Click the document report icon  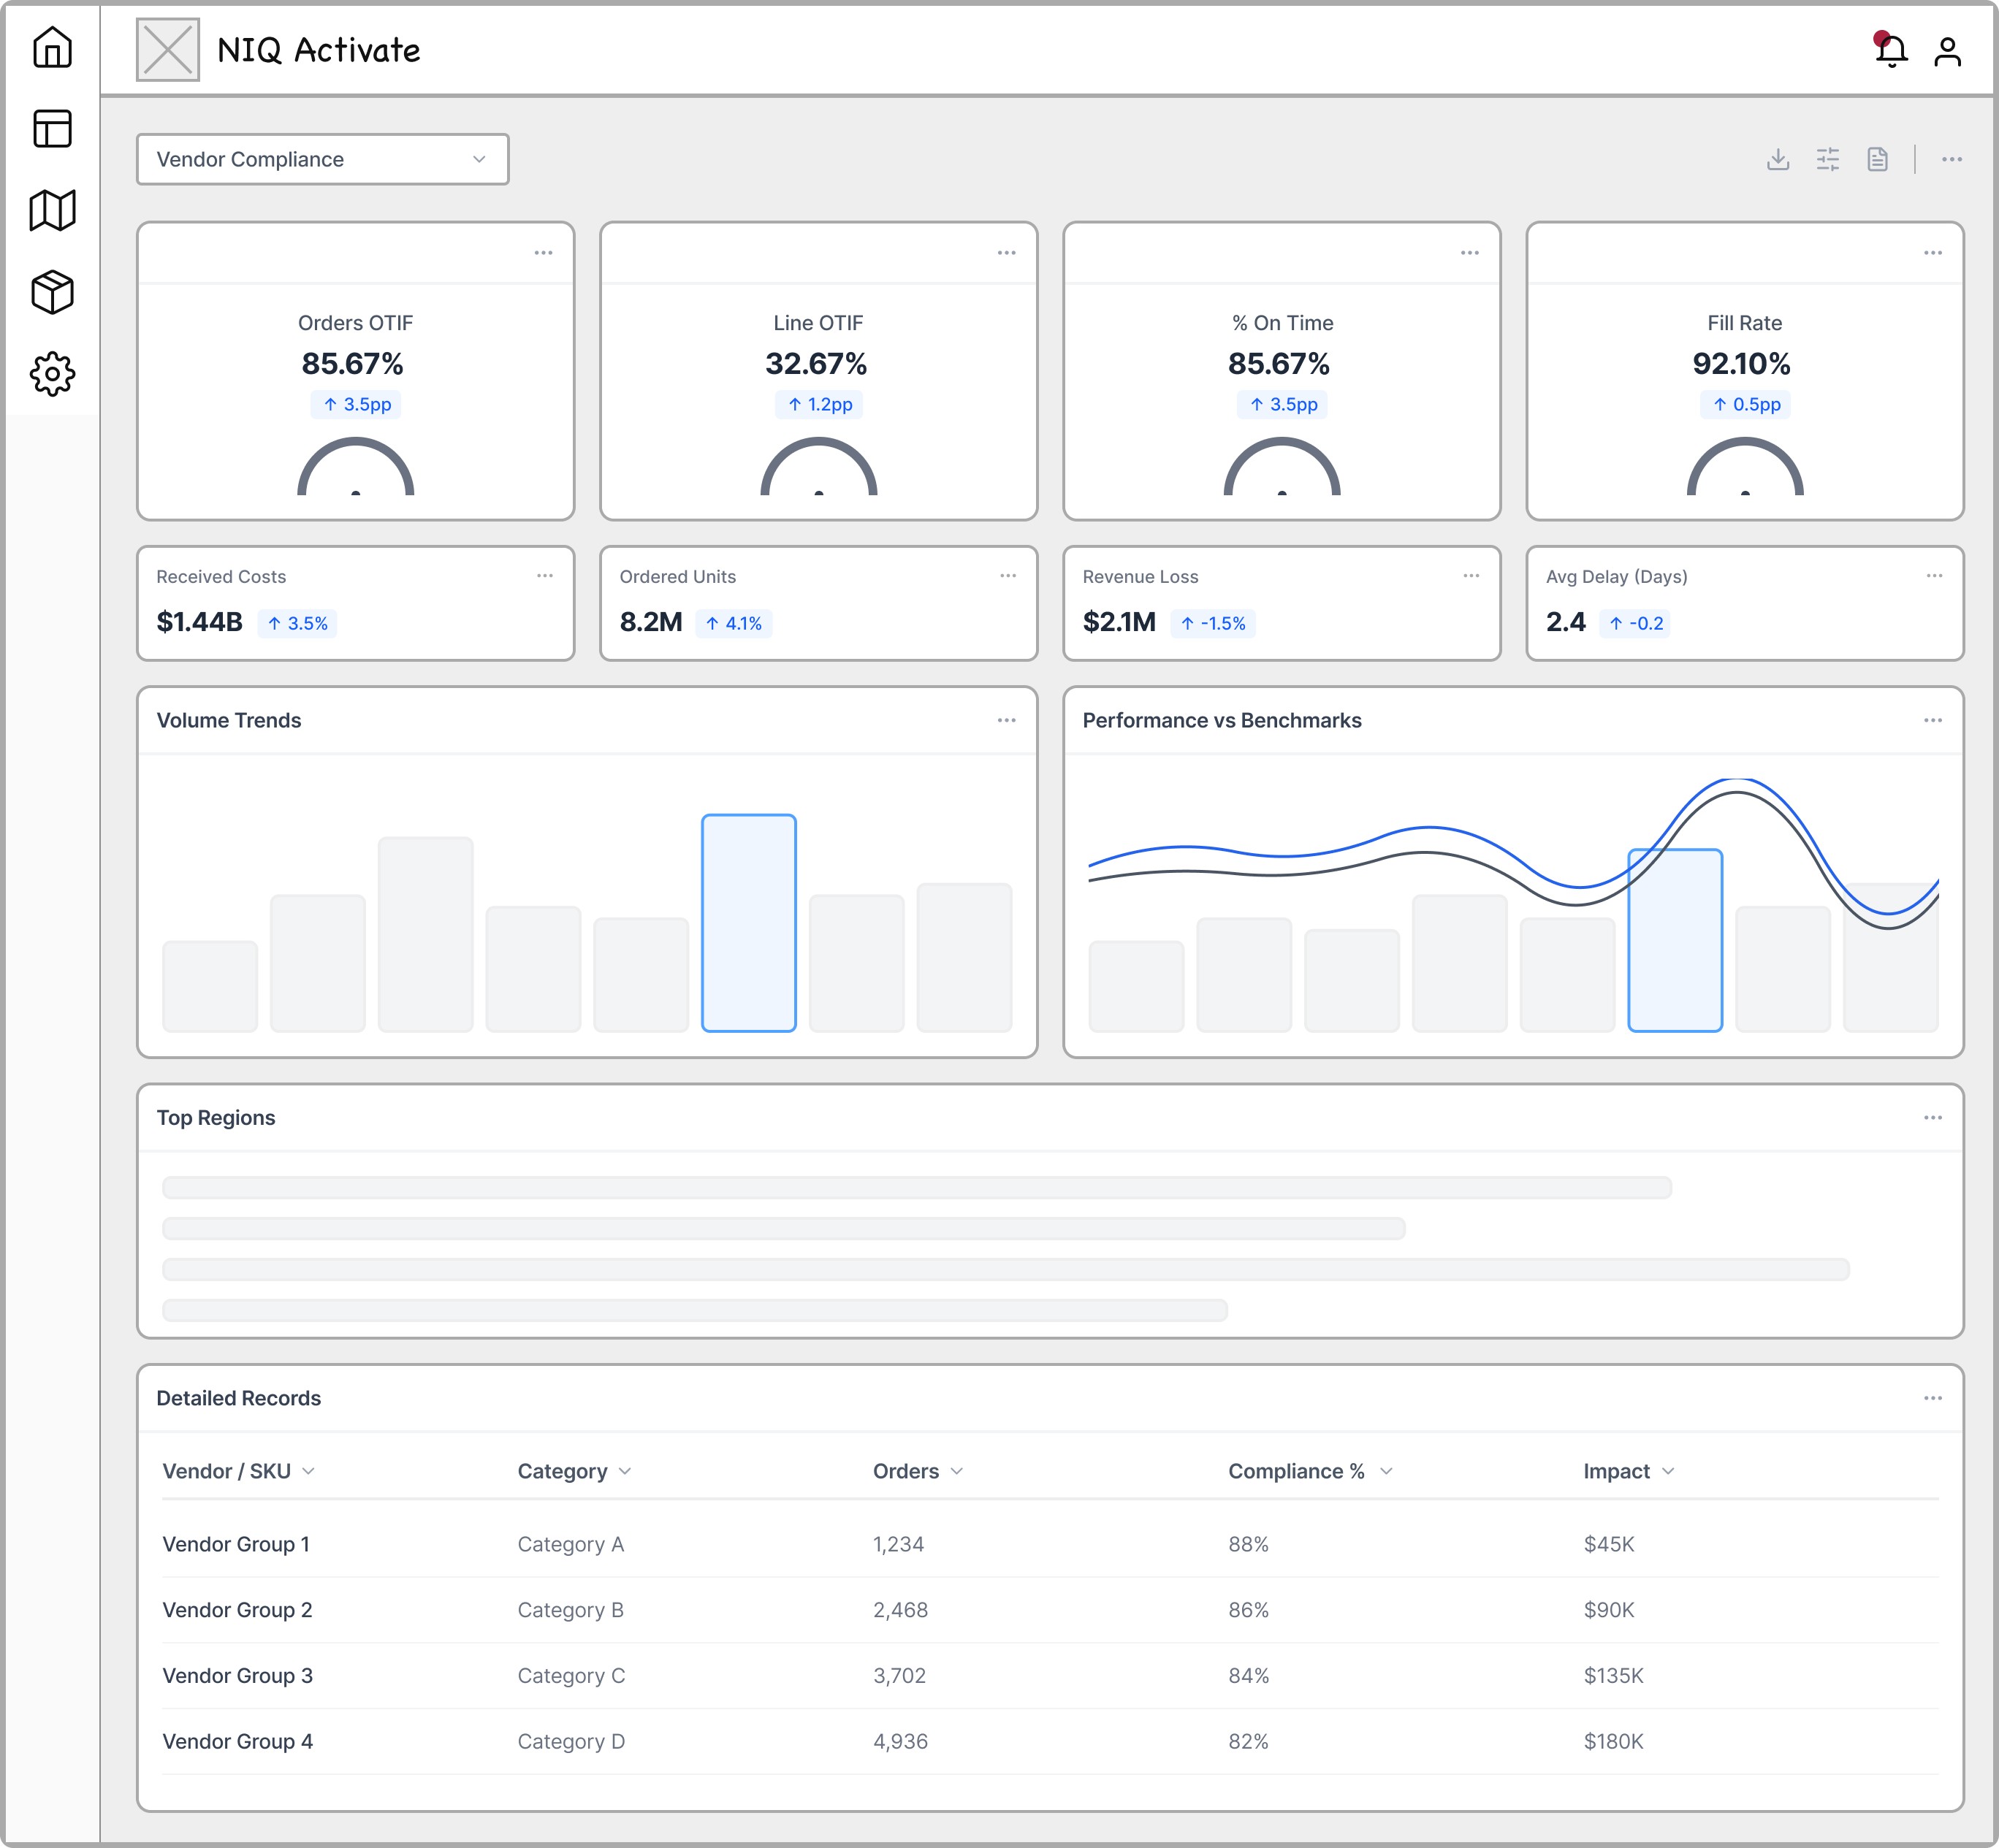click(1877, 159)
